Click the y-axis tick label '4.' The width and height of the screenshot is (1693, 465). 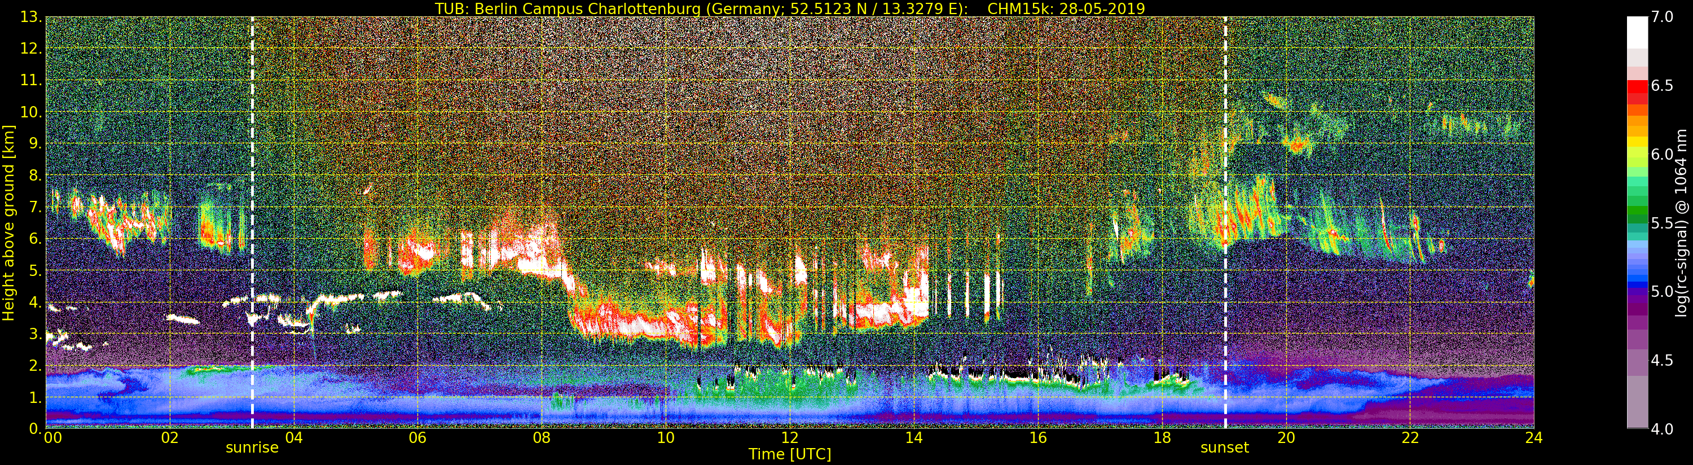coord(36,302)
